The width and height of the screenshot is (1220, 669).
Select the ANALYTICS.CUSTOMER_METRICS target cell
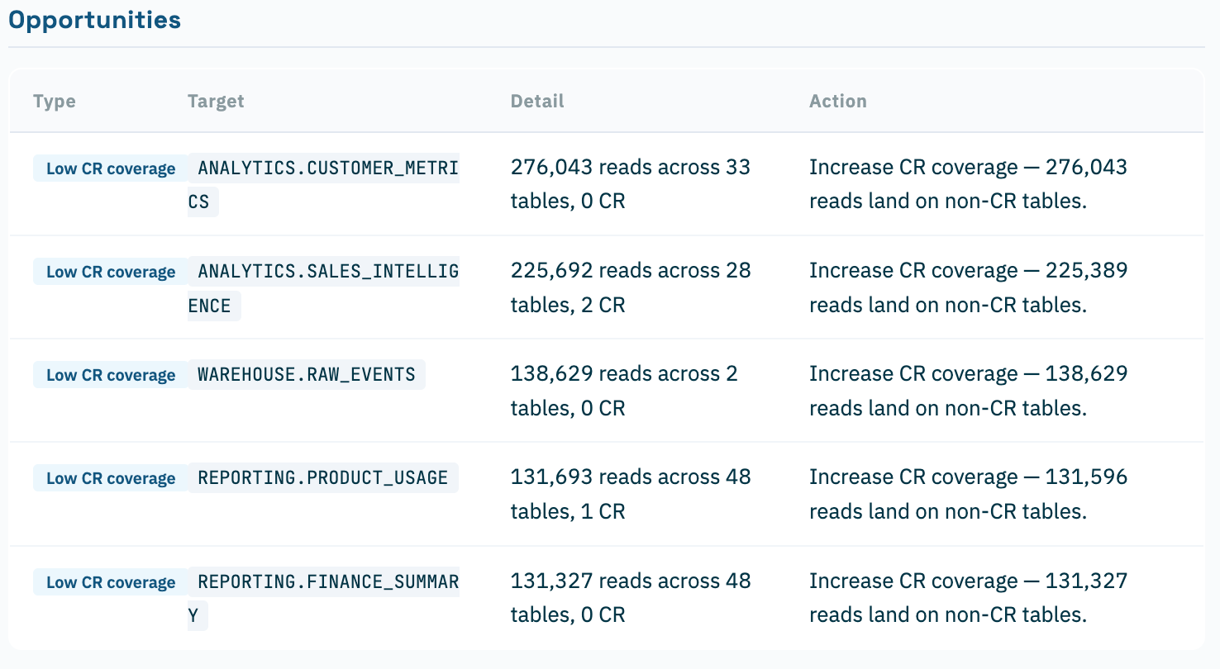pyautogui.click(x=323, y=184)
